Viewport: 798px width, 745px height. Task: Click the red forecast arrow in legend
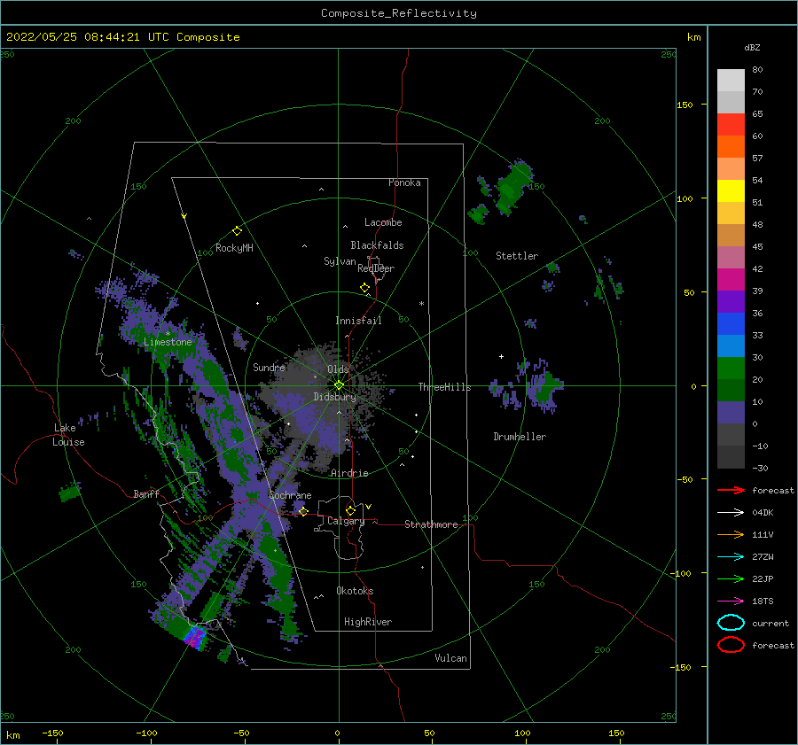(x=731, y=490)
